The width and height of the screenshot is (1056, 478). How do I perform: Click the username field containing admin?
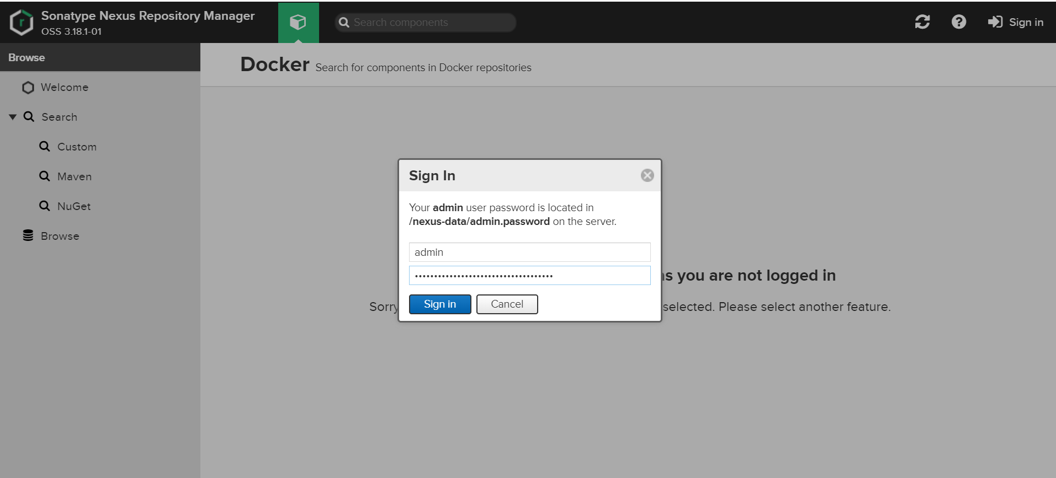530,252
